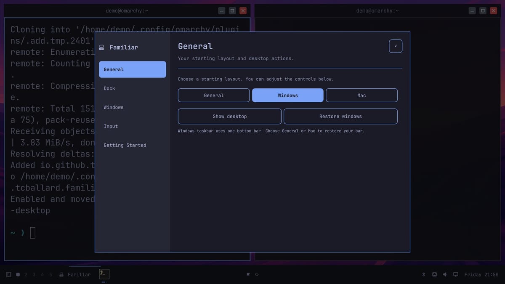Open Bluetooth tray icon
The image size is (505, 284).
coord(424,274)
